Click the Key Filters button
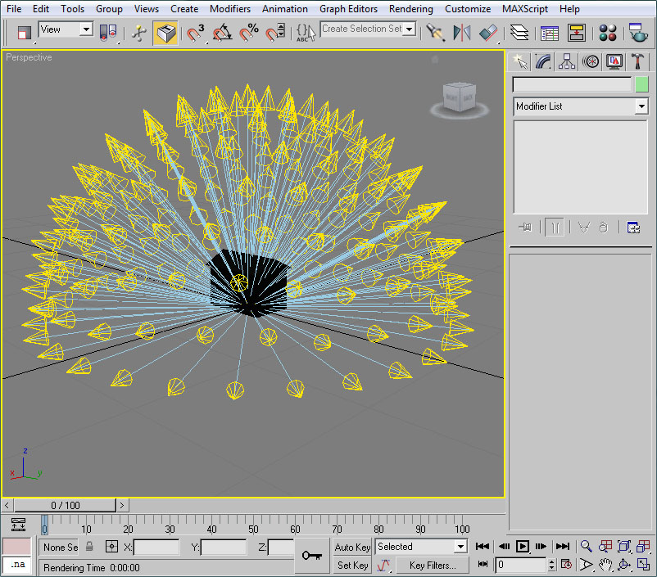 click(x=433, y=565)
